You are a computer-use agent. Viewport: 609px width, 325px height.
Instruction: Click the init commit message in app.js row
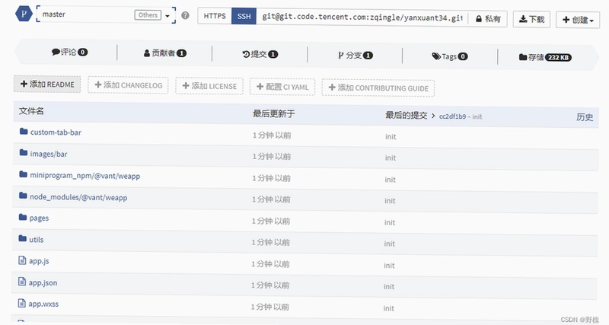pos(389,266)
